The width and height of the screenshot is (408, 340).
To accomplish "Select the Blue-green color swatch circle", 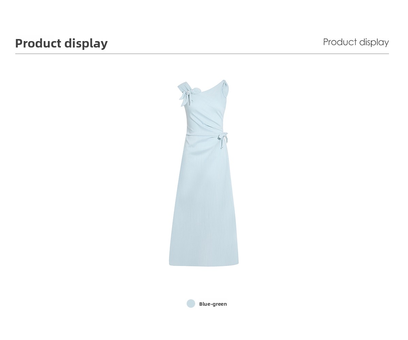I will coord(191,304).
